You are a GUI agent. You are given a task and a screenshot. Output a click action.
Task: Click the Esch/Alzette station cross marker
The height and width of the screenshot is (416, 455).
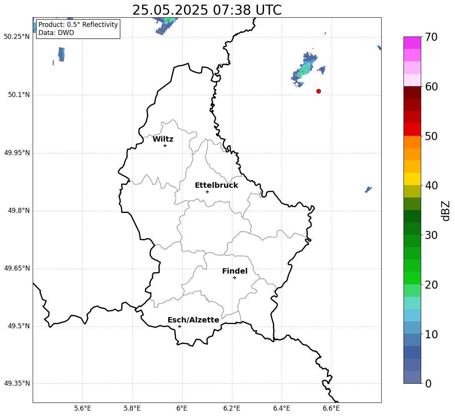pyautogui.click(x=179, y=326)
